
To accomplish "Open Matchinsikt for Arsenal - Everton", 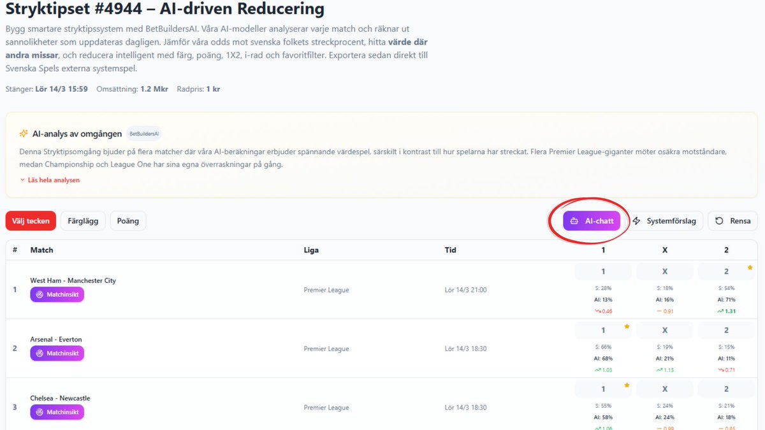I will [57, 353].
